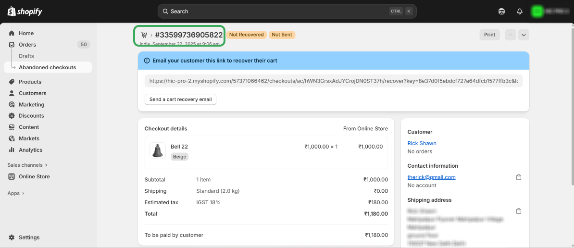Open Analytics in the sidebar
The height and width of the screenshot is (248, 574).
[x=30, y=150]
